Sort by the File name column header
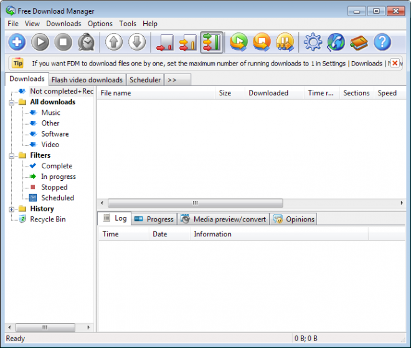Viewport: 411px width, 348px height. [156, 93]
